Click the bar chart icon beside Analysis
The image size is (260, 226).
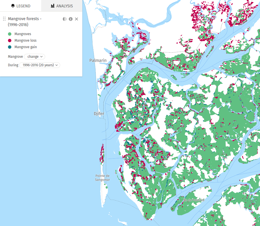coord(53,6)
